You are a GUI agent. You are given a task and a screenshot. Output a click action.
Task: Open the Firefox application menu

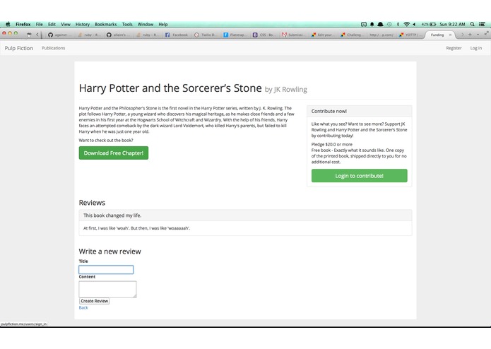pos(23,24)
